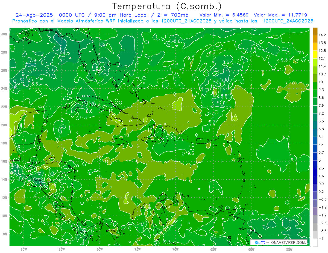This screenshot has height=253, width=328.
Task: Pick the olive legend swatch between 10.7 and 10
Action: 315,78
